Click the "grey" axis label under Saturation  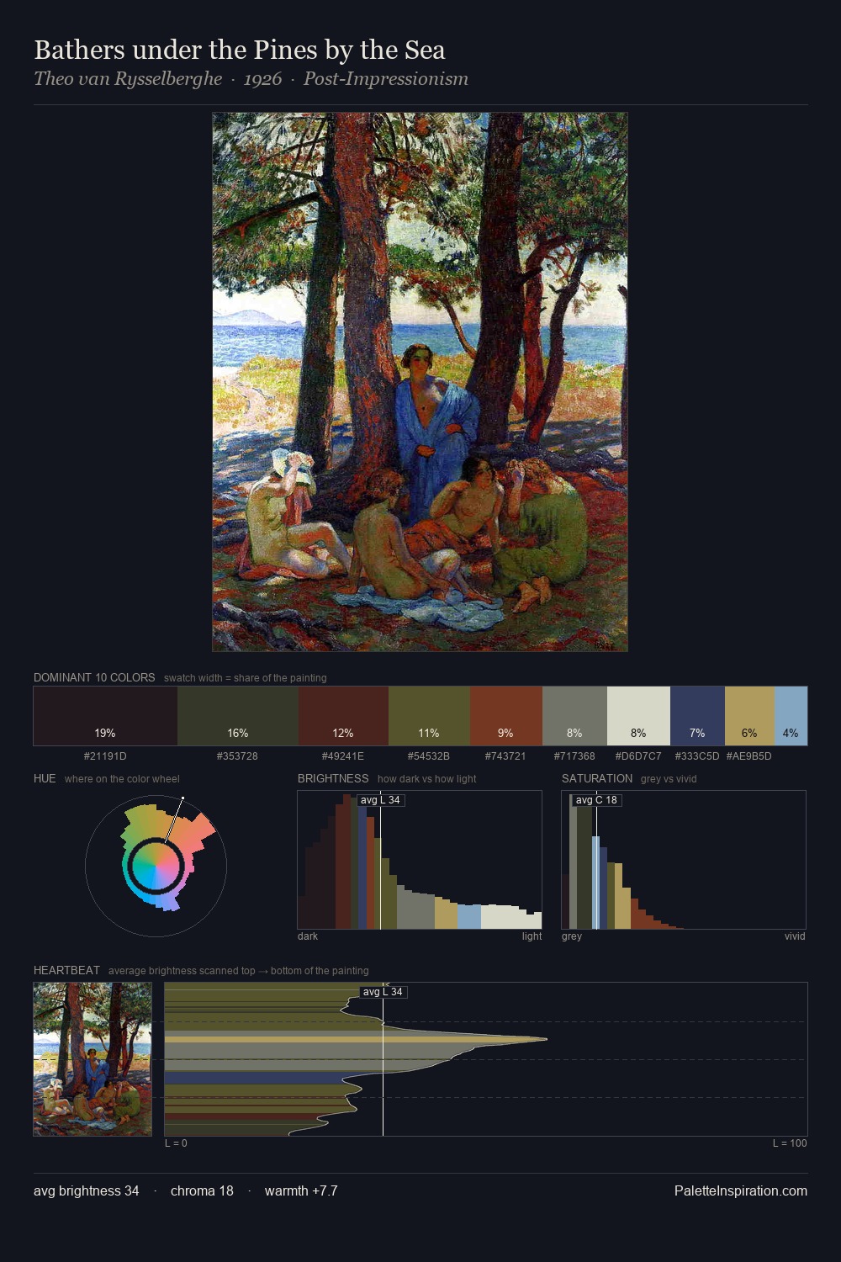click(x=572, y=936)
